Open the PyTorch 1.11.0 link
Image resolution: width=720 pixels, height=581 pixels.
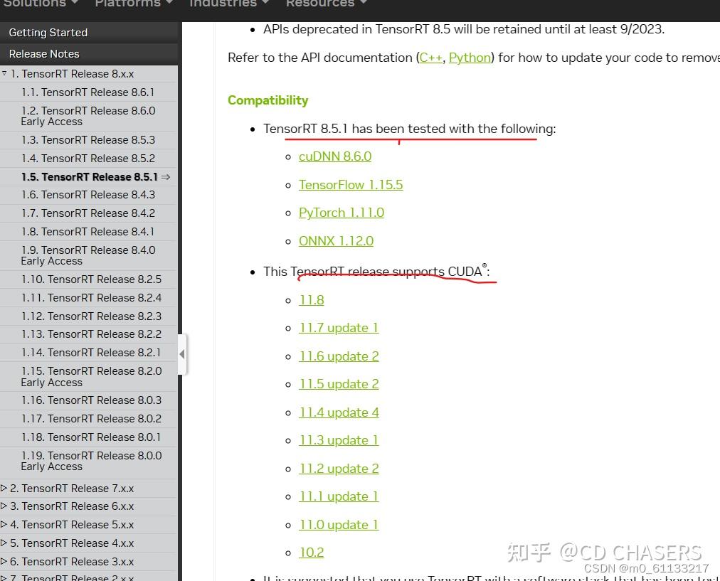click(342, 212)
